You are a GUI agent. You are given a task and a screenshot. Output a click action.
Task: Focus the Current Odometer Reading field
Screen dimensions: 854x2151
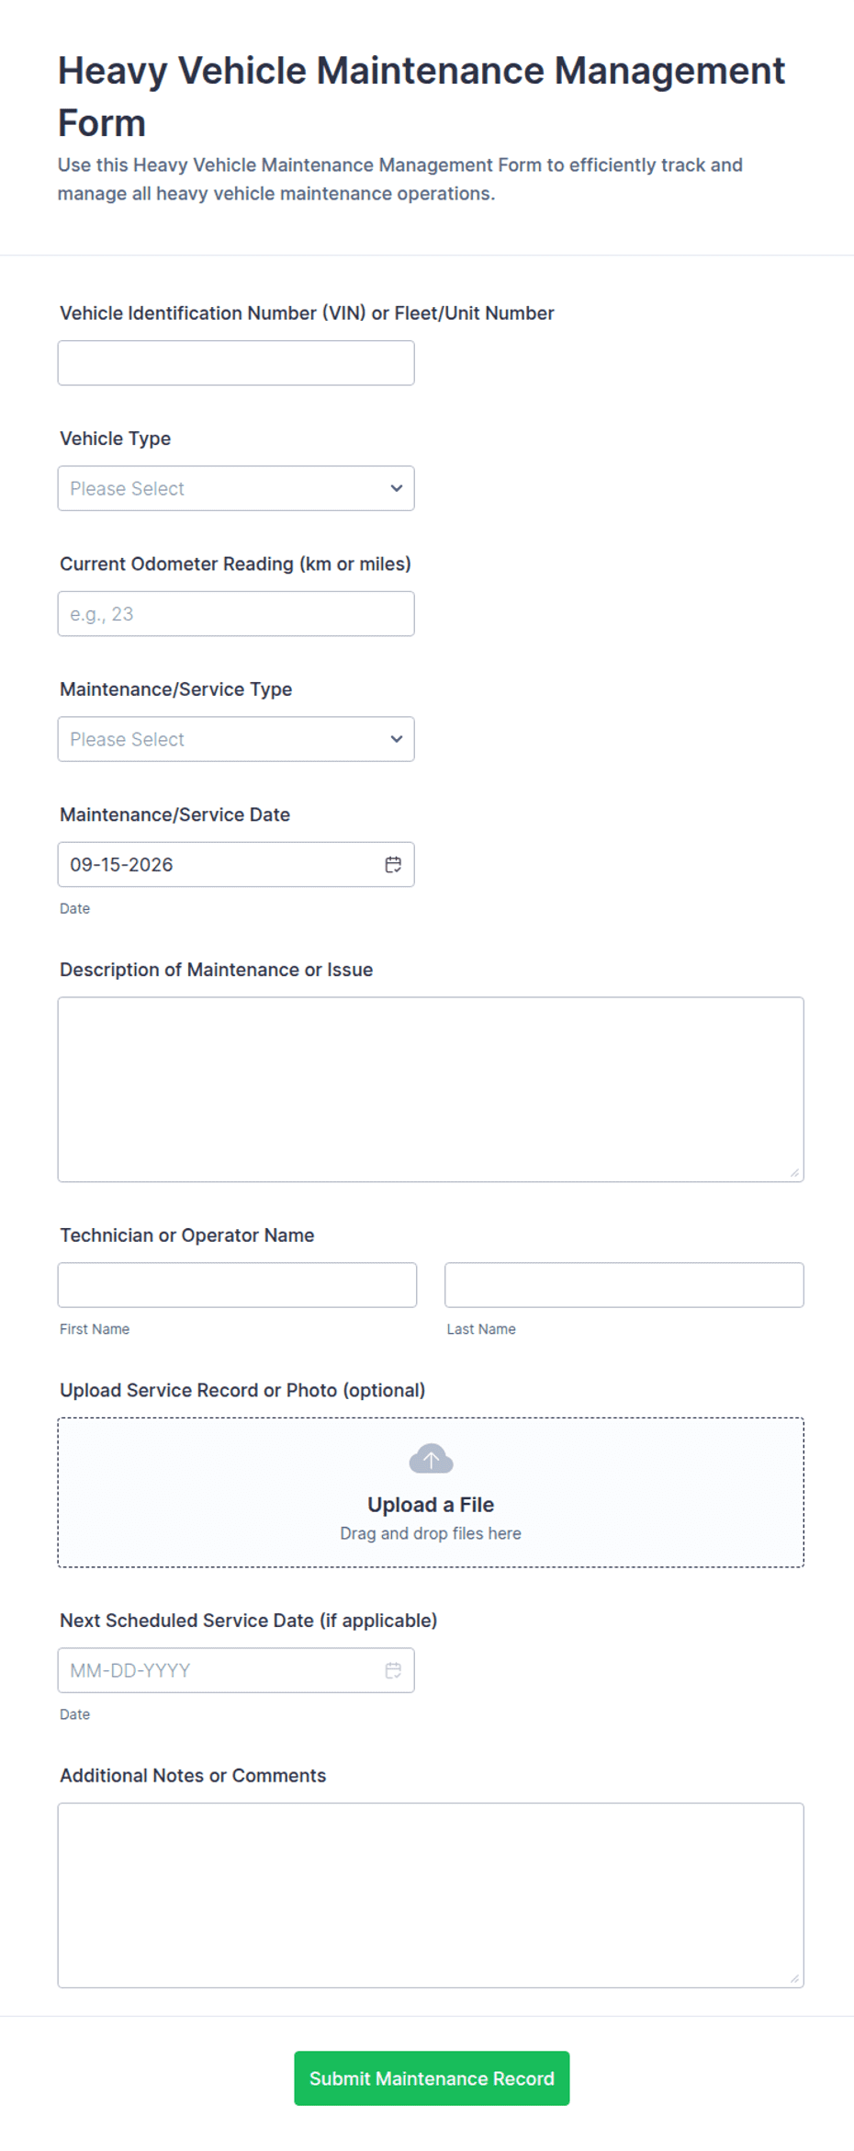pos(236,614)
